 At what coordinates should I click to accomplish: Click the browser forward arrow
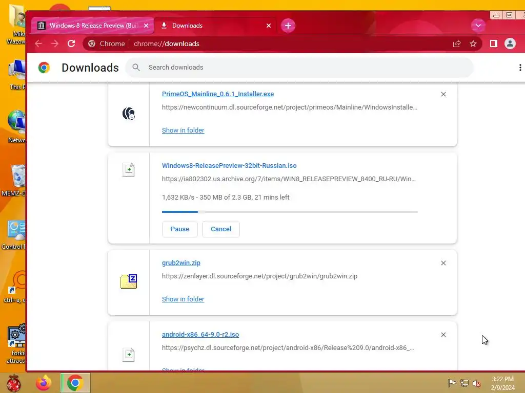(55, 44)
